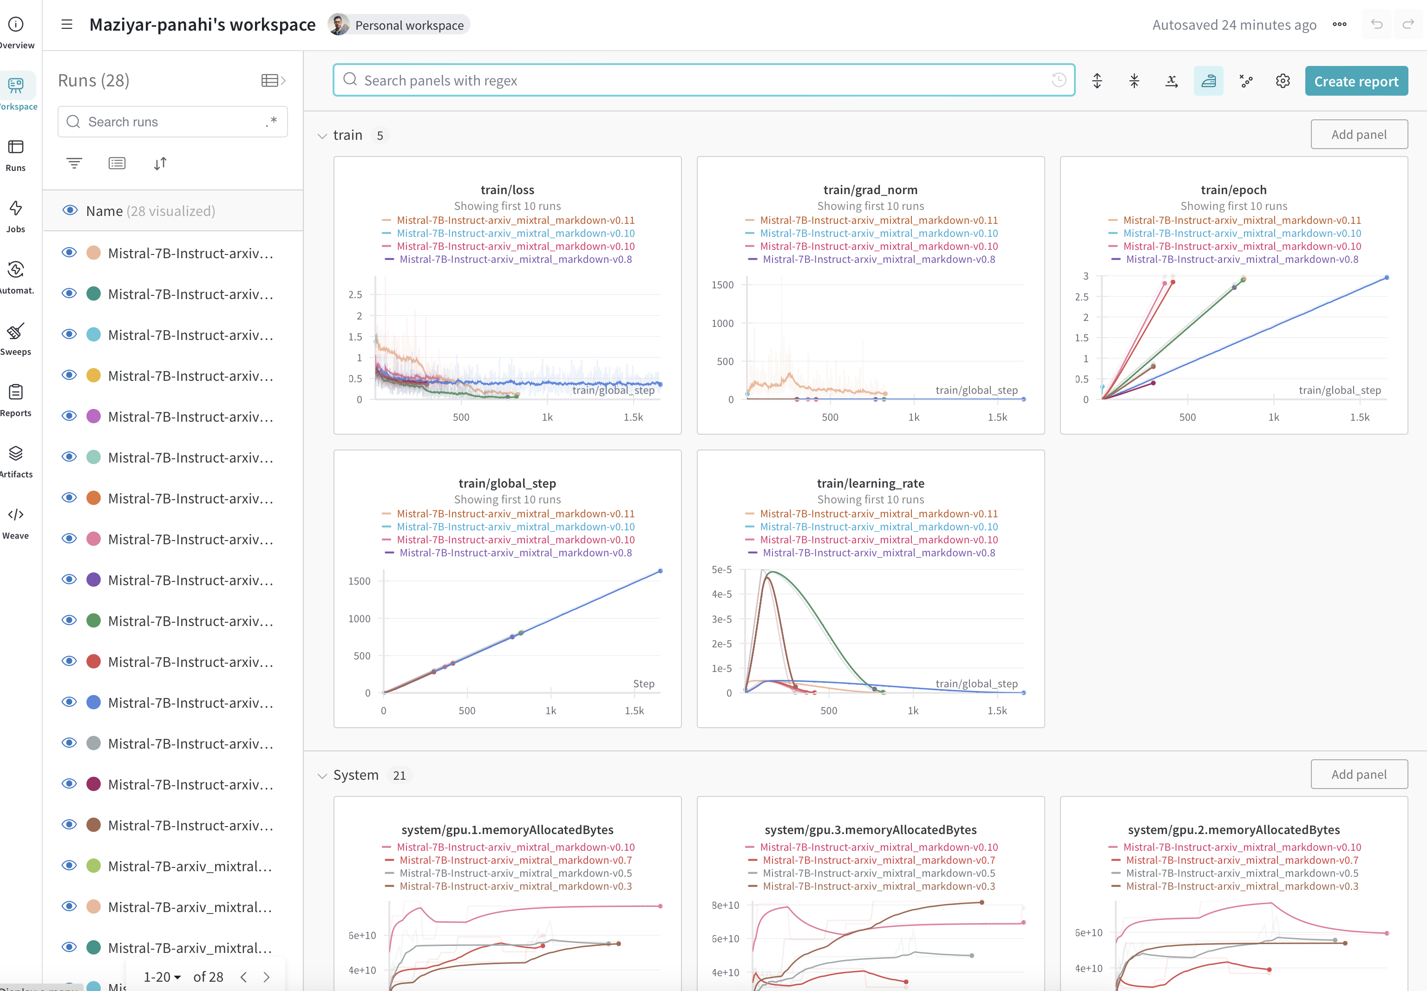The image size is (1427, 991).
Task: Switch to the Runs sidebar tab
Action: (16, 155)
